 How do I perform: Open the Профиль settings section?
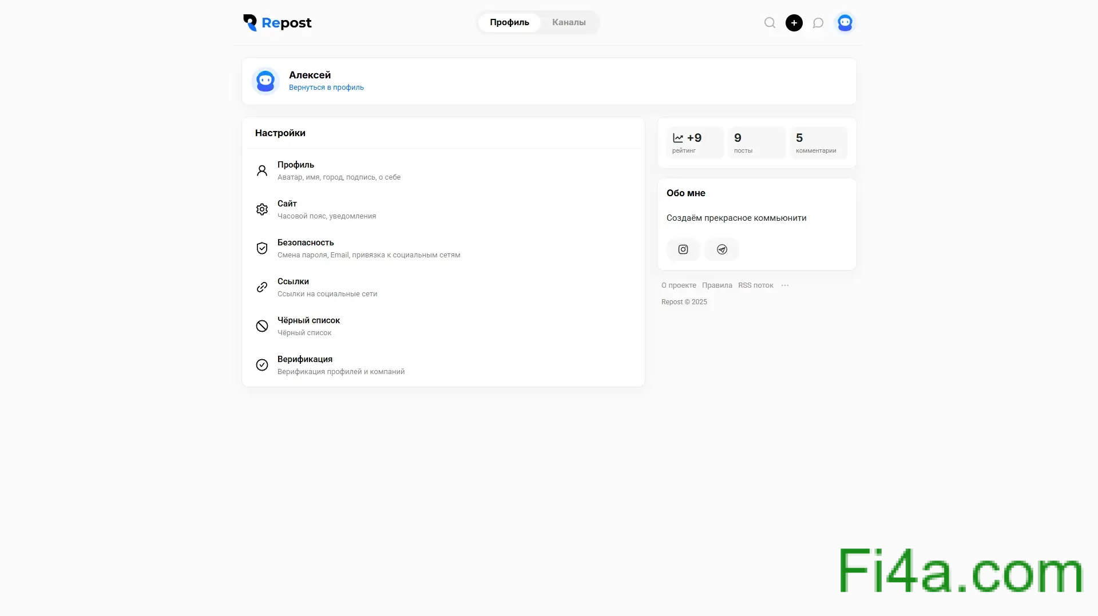[296, 165]
